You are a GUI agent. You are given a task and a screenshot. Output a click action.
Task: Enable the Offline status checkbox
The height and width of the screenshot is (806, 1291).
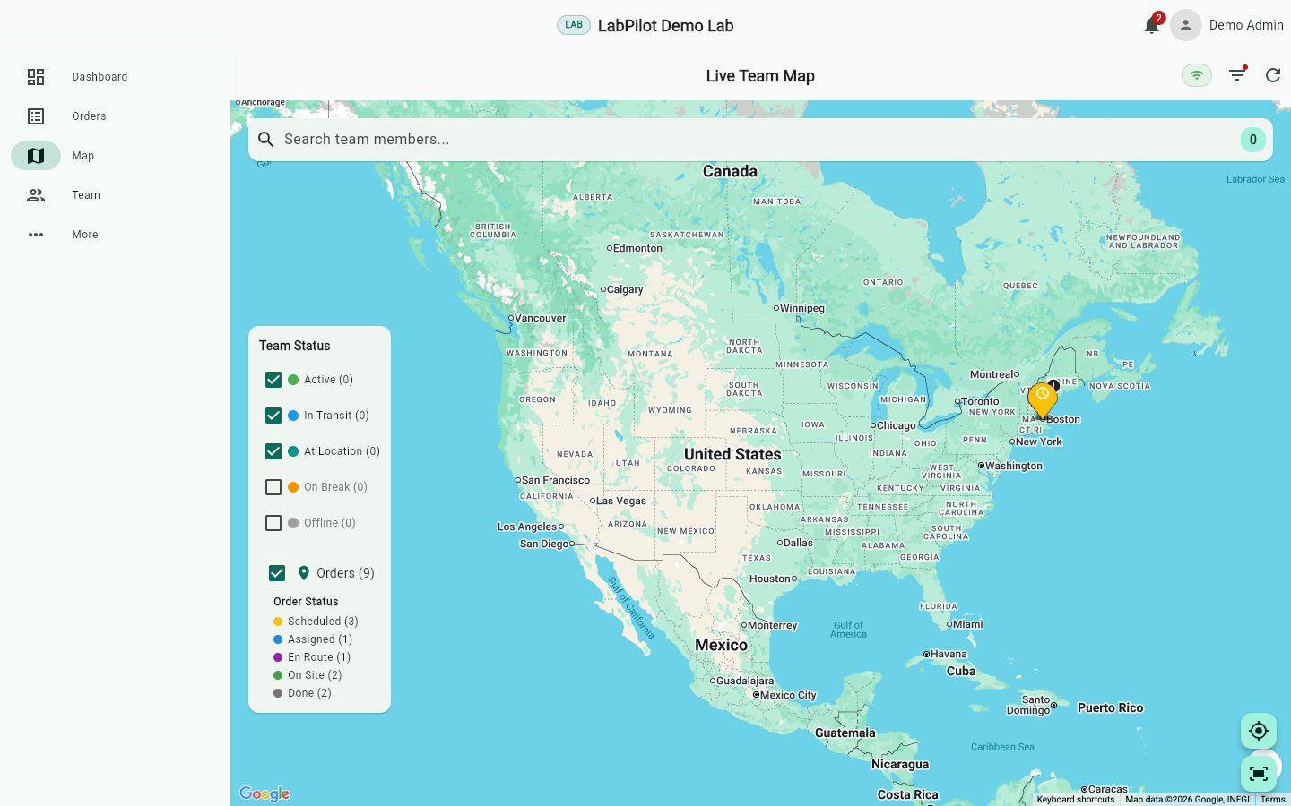click(273, 523)
